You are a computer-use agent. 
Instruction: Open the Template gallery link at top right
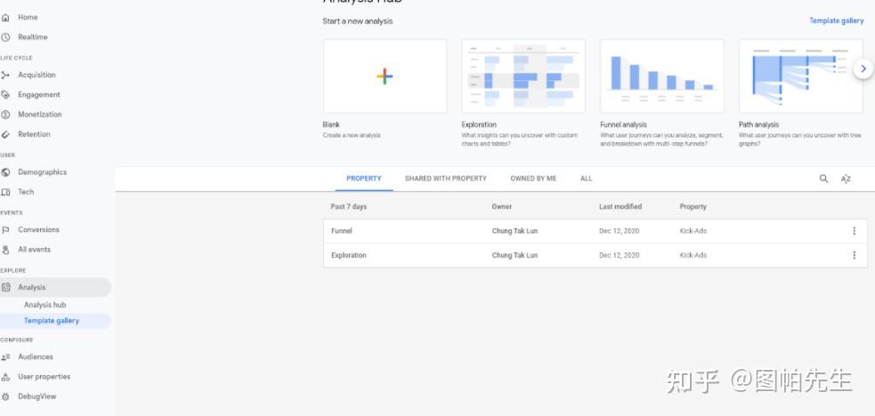837,20
